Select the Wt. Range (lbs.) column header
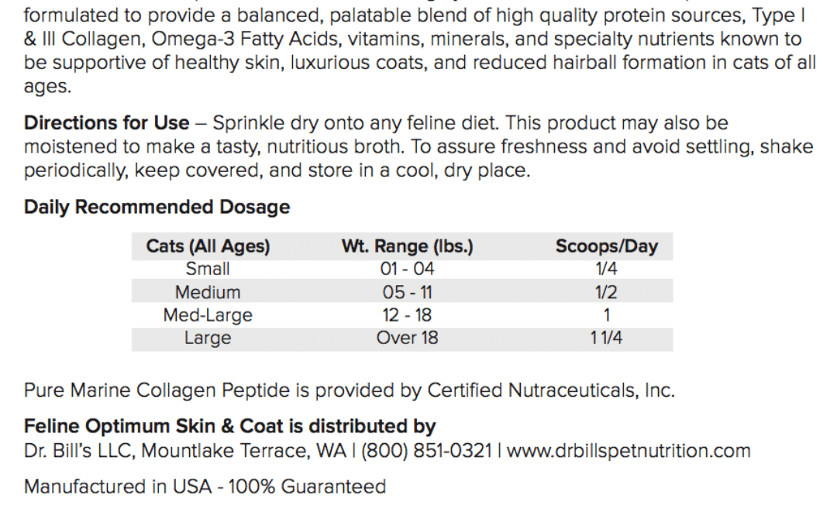 tap(408, 246)
